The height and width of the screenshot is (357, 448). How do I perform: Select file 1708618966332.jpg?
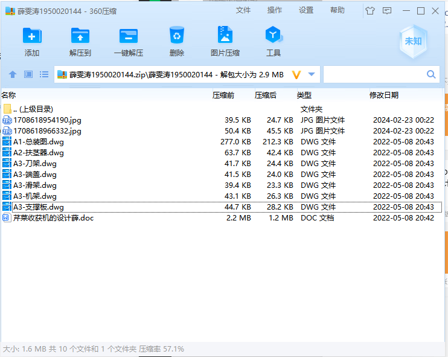(222, 131)
